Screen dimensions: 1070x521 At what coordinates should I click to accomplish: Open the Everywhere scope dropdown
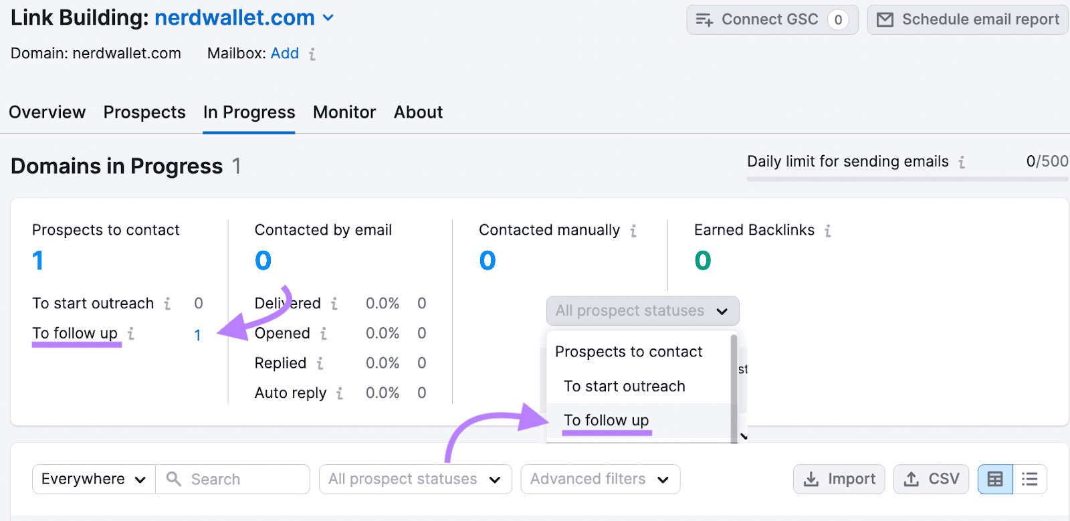point(92,479)
